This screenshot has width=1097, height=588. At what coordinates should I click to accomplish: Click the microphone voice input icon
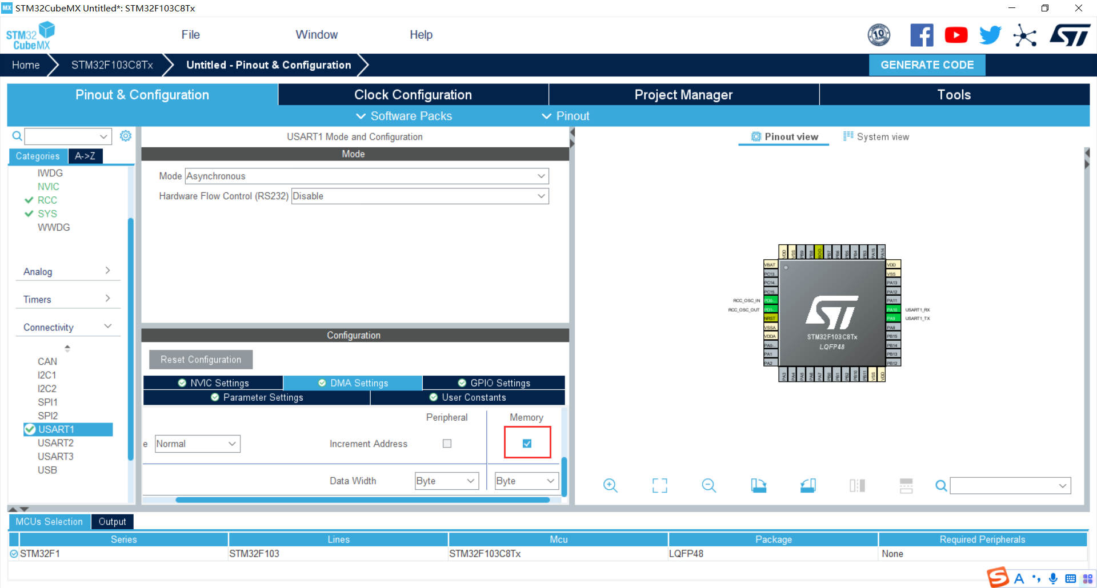coord(1053,578)
